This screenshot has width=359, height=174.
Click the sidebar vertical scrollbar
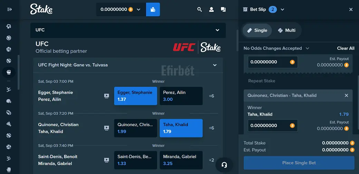coord(19,72)
